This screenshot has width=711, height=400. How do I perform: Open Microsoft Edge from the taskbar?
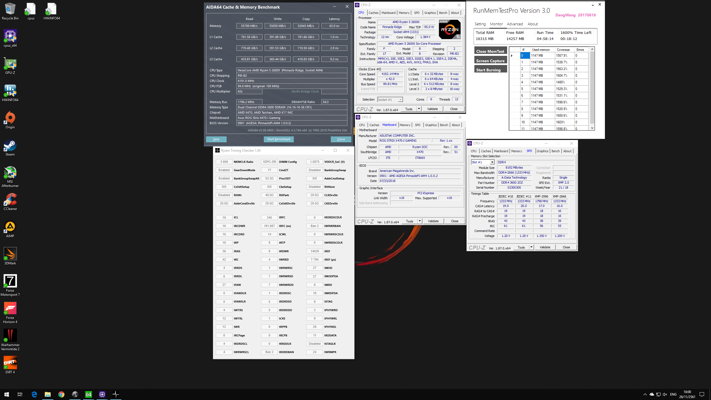[34, 394]
